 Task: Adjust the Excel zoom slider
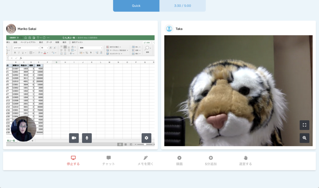pos(145,144)
